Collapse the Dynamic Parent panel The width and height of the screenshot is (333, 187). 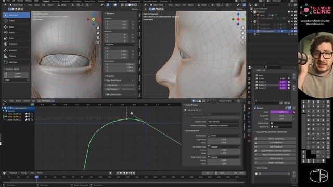point(12,69)
